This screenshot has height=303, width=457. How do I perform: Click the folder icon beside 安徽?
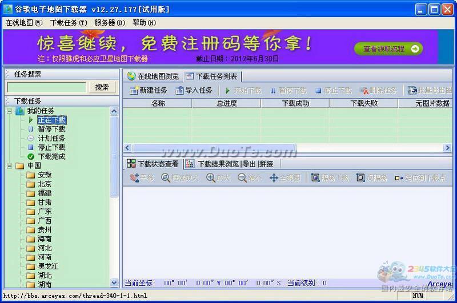31,175
